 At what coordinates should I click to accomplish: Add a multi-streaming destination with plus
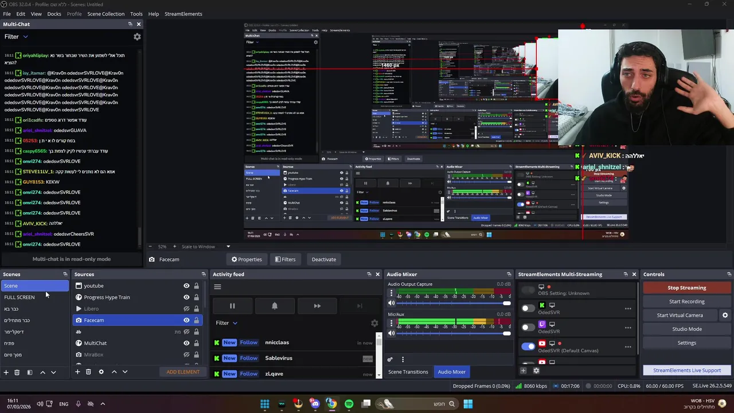click(x=523, y=371)
